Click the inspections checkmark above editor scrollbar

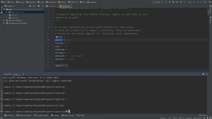pos(208,9)
